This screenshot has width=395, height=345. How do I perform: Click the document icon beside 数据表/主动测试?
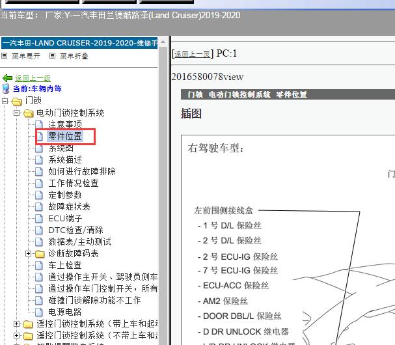[39, 241]
